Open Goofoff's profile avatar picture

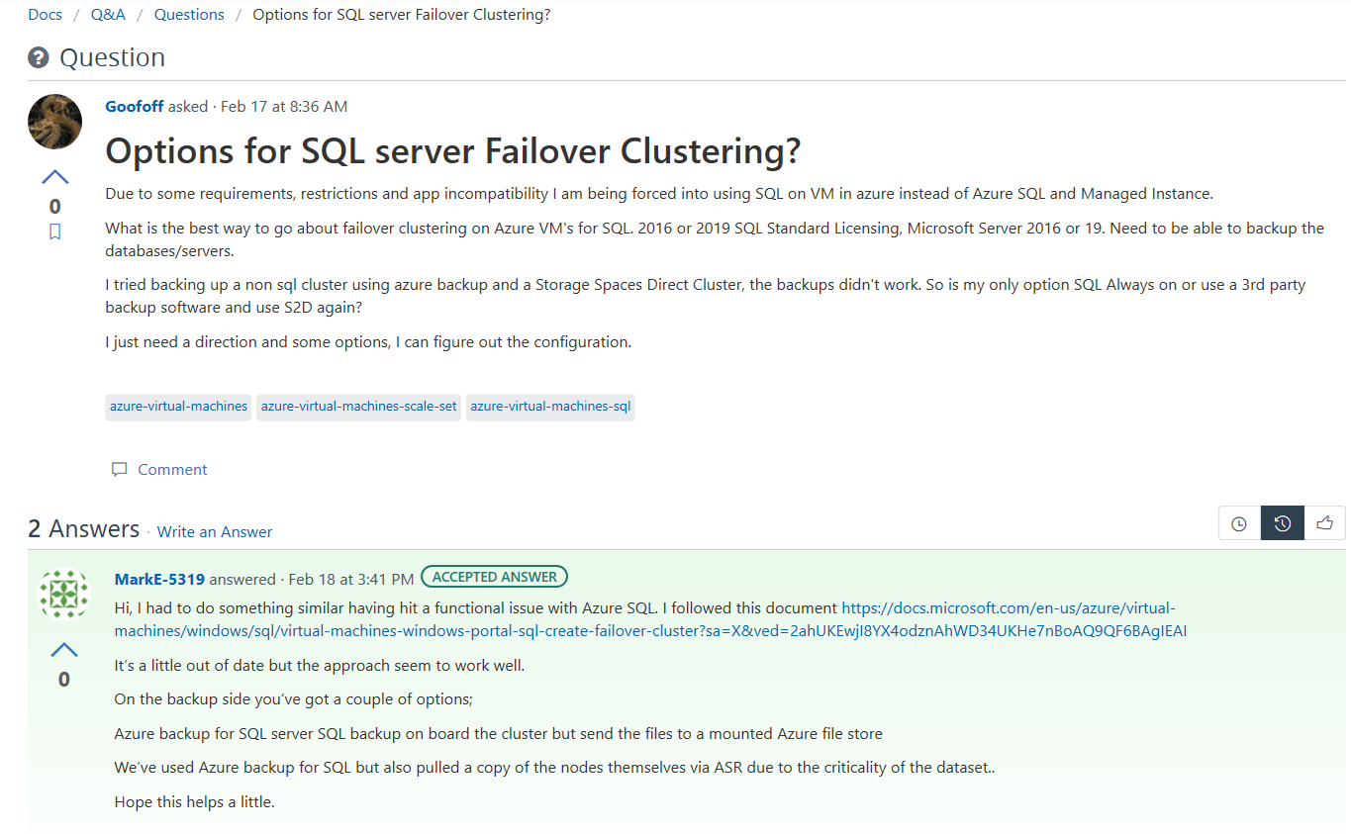[55, 122]
